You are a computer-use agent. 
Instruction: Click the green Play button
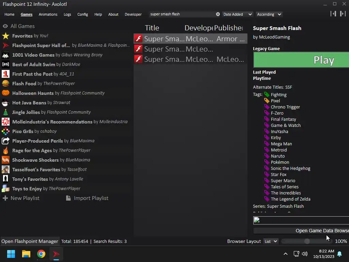301,60
